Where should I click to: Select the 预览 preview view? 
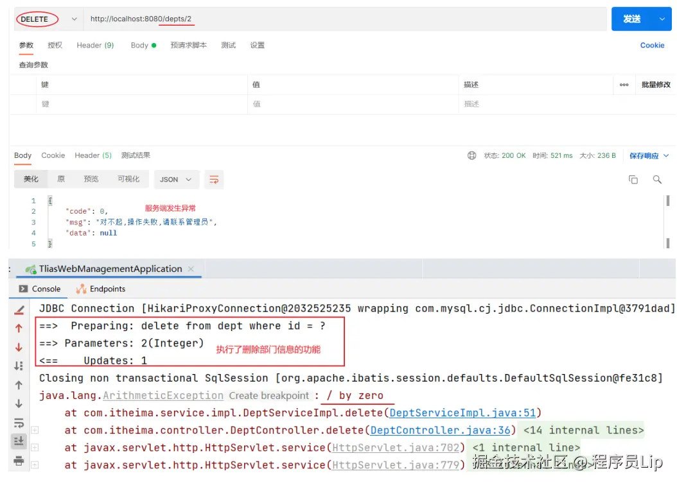pos(91,179)
